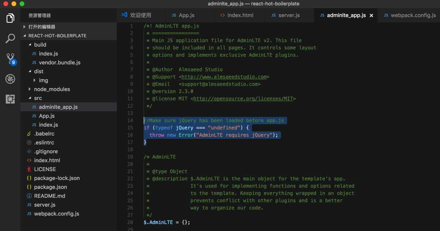Collapse the REACT-HOT-BOILERPLATE project section
440x231 pixels.
(57, 36)
